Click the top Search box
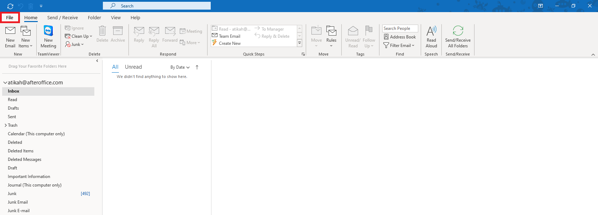 [x=157, y=6]
